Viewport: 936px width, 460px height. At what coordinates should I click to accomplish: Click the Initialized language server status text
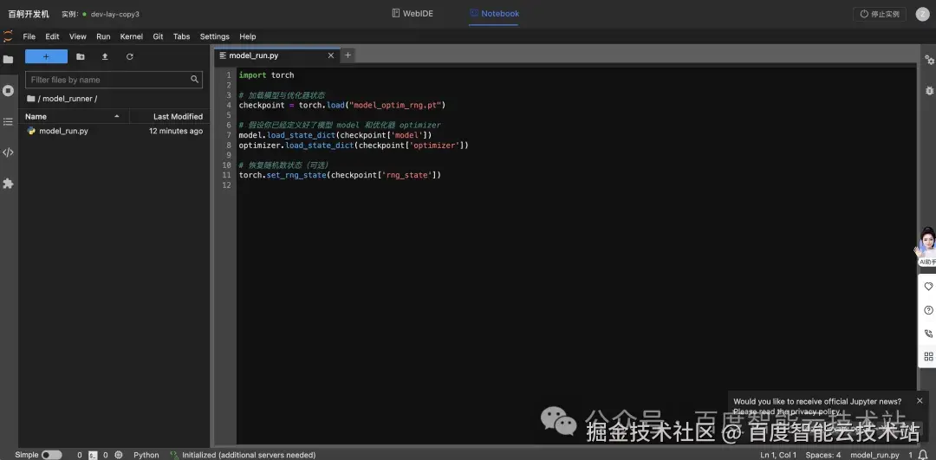click(x=249, y=455)
